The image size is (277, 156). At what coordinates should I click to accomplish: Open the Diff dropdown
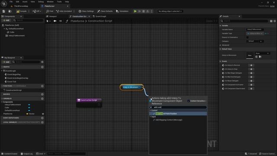pos(37,11)
